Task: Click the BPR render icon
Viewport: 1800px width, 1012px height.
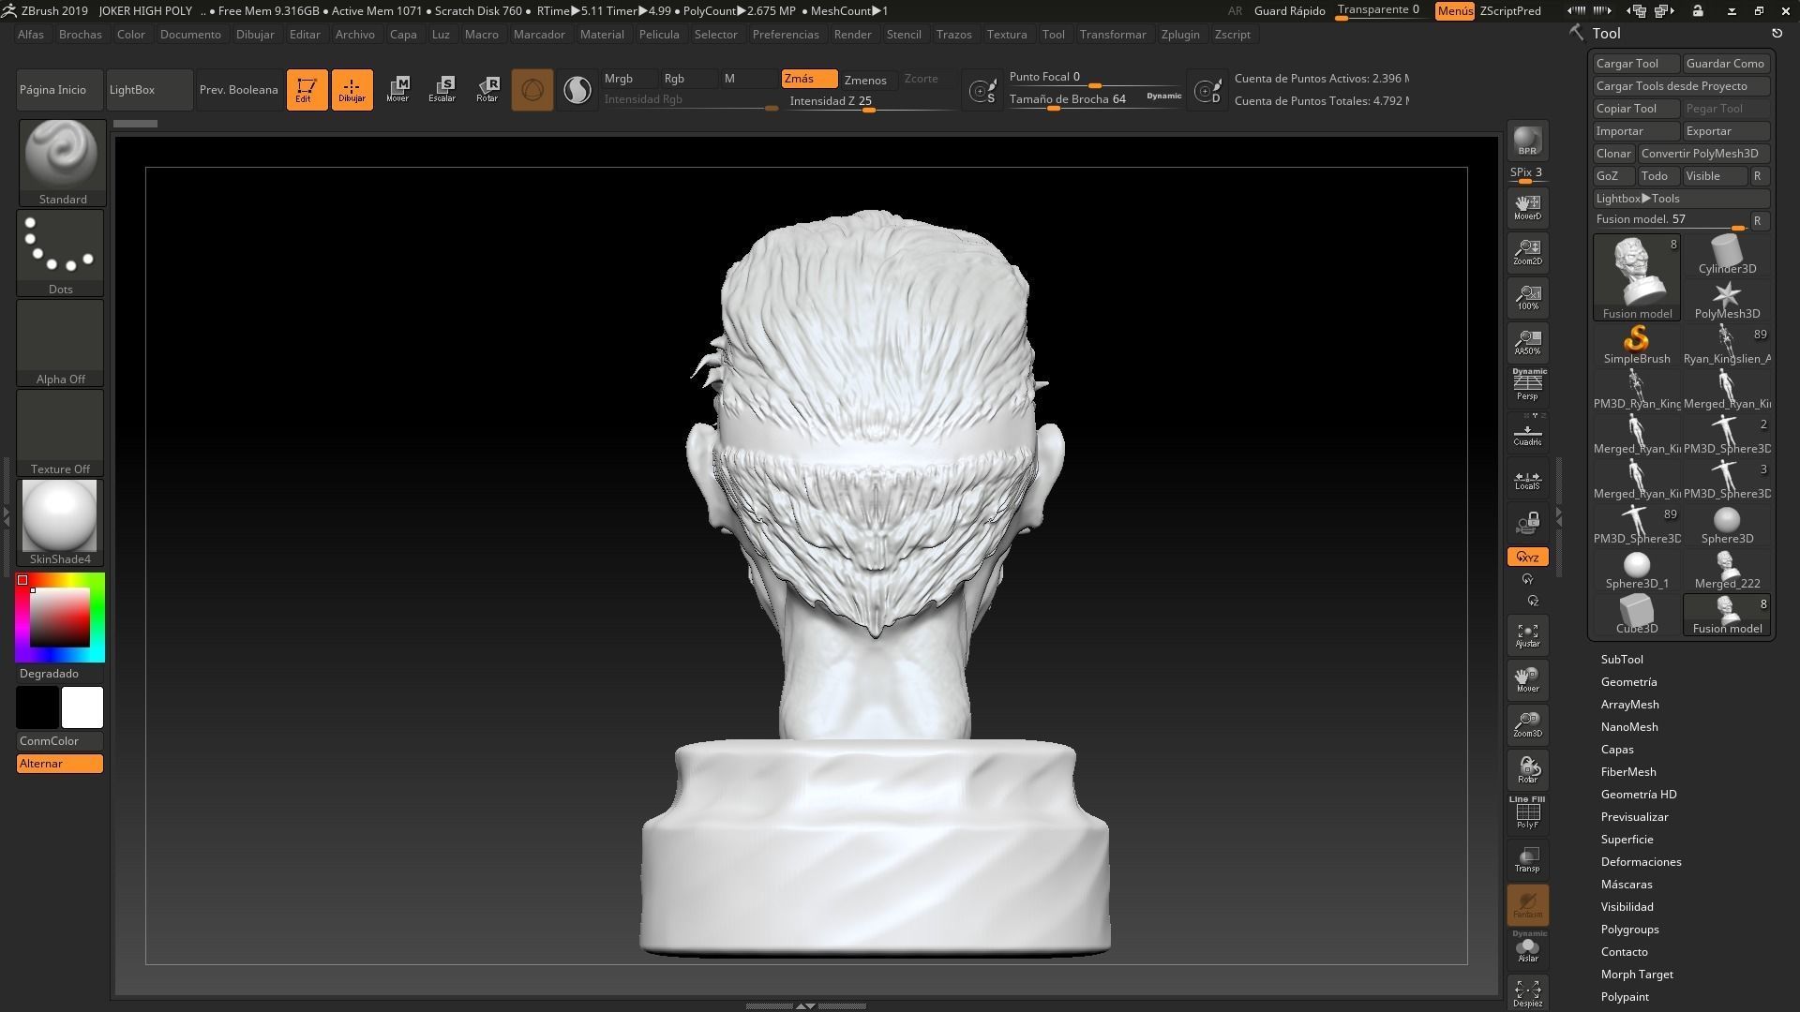Action: pos(1527,141)
